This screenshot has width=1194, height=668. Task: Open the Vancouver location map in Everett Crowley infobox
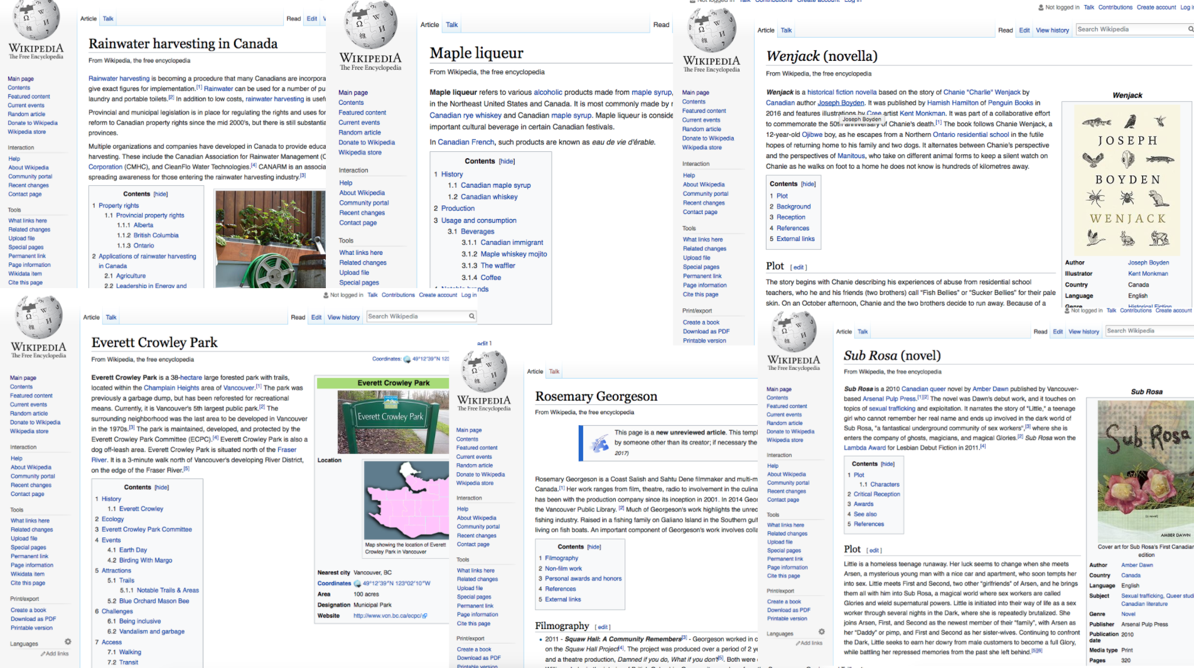pyautogui.click(x=406, y=500)
